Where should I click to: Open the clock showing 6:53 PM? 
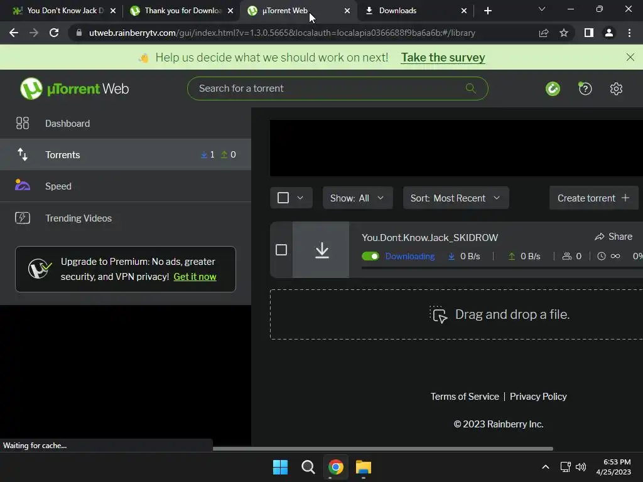click(613, 467)
